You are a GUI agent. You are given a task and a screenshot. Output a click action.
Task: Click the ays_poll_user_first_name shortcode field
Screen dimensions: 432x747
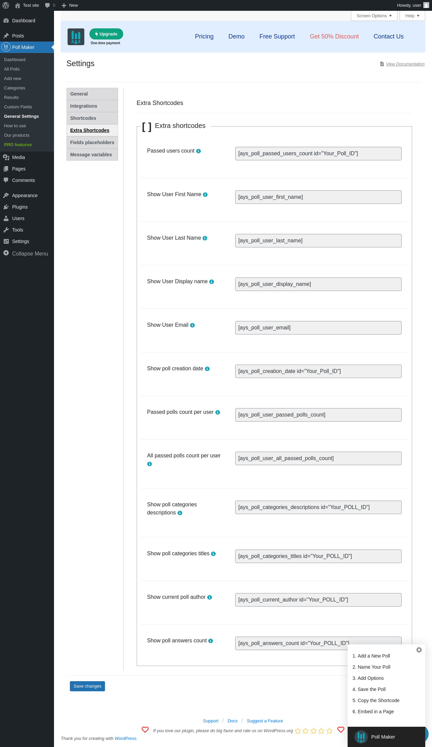(318, 197)
